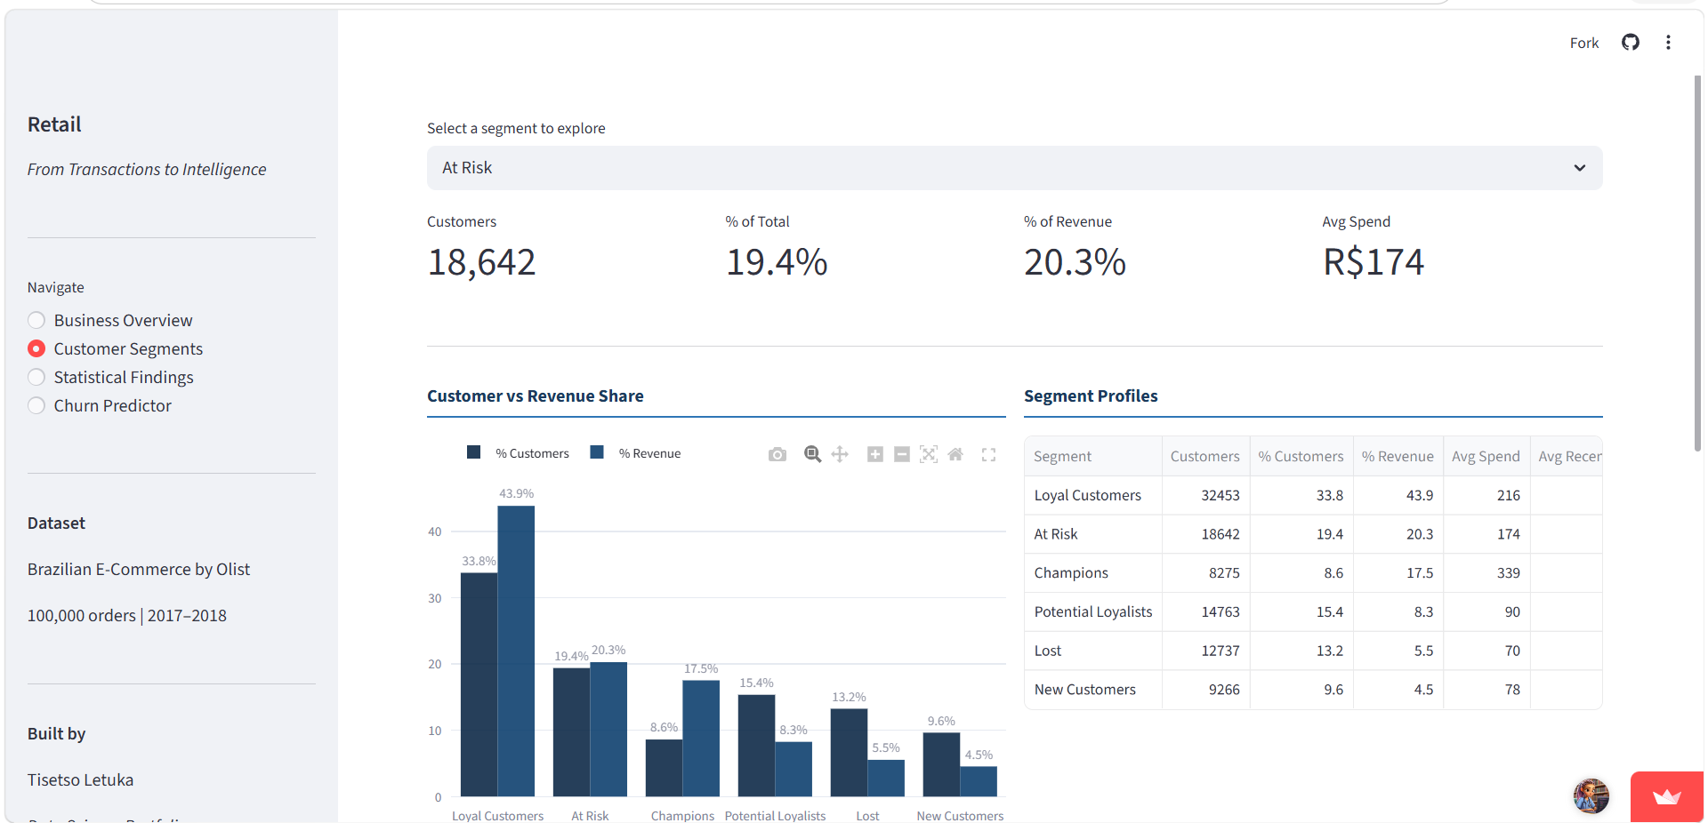This screenshot has height=823, width=1708.
Task: Sort table by Avg Spend column header
Action: (x=1486, y=456)
